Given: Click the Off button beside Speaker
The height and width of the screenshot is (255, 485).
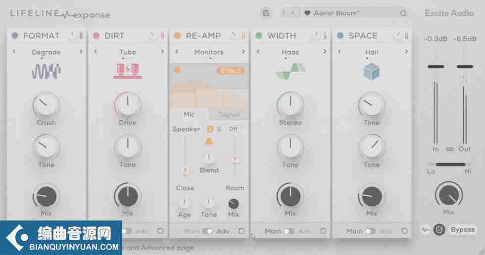Looking at the screenshot, I should 234,129.
